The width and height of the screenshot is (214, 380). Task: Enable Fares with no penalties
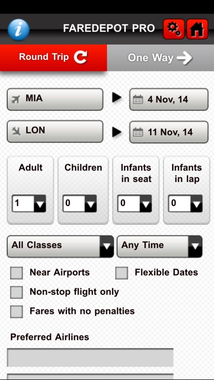[17, 312]
